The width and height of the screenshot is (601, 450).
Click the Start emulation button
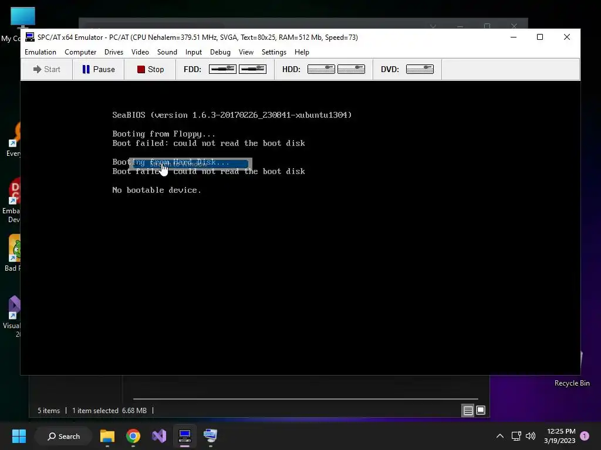(x=47, y=69)
